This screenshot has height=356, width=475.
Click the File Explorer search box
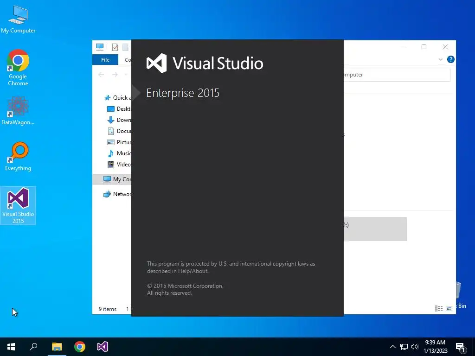click(397, 75)
